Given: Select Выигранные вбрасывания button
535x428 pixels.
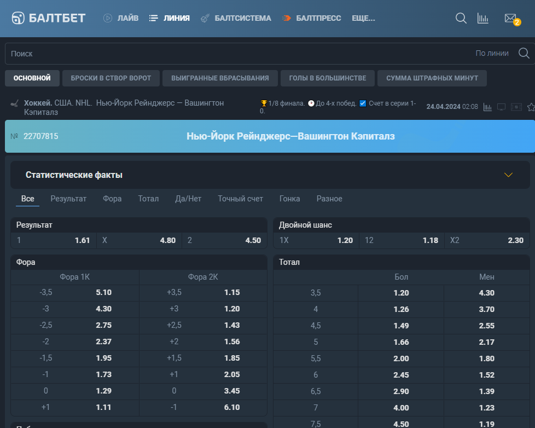Looking at the screenshot, I should coord(220,78).
